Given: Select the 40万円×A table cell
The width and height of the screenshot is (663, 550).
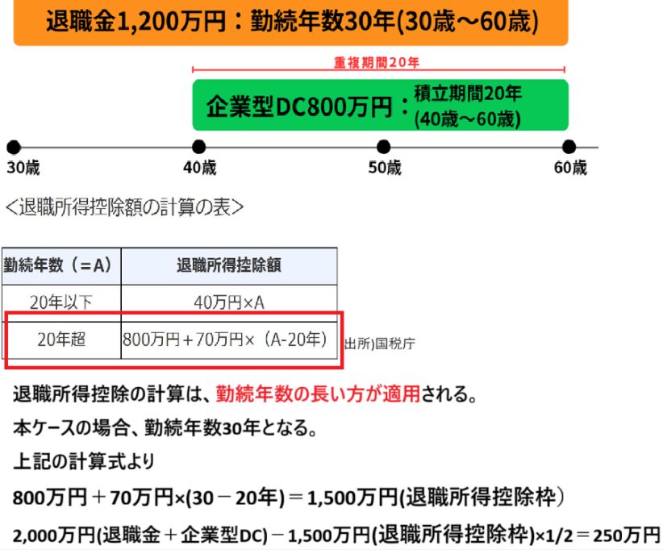Looking at the screenshot, I should (228, 302).
